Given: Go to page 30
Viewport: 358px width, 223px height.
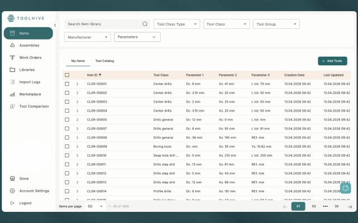Looking at the screenshot, I should [337, 206].
